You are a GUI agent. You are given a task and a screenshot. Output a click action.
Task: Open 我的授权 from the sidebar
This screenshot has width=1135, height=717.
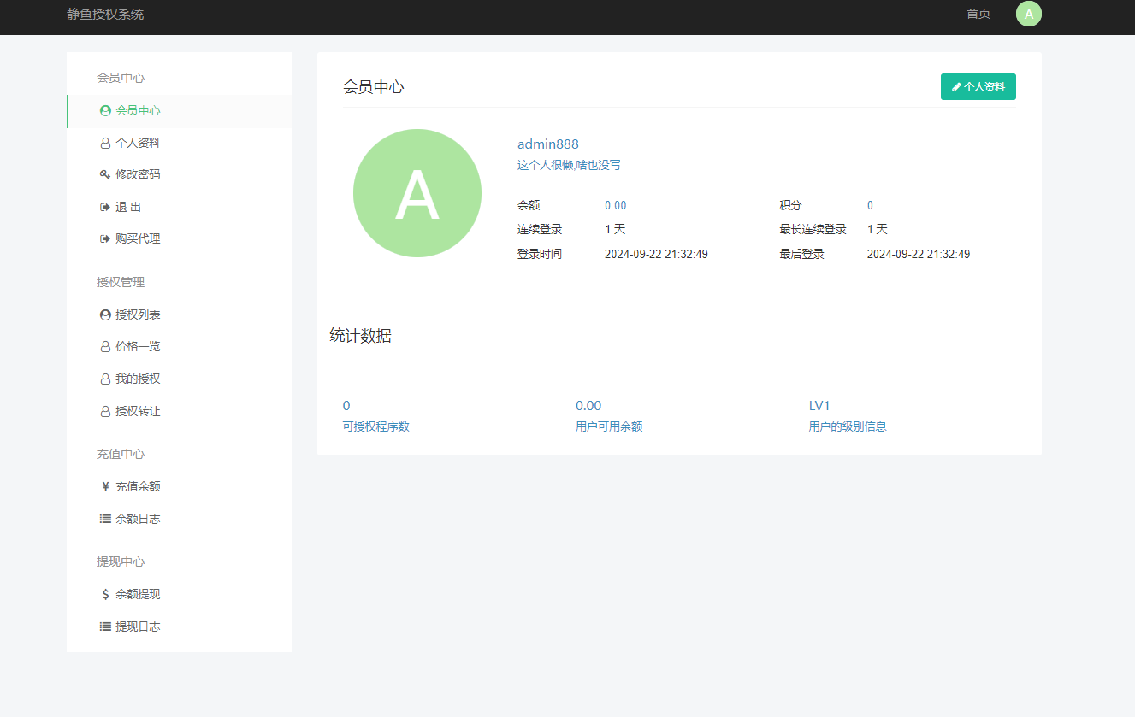(x=138, y=379)
